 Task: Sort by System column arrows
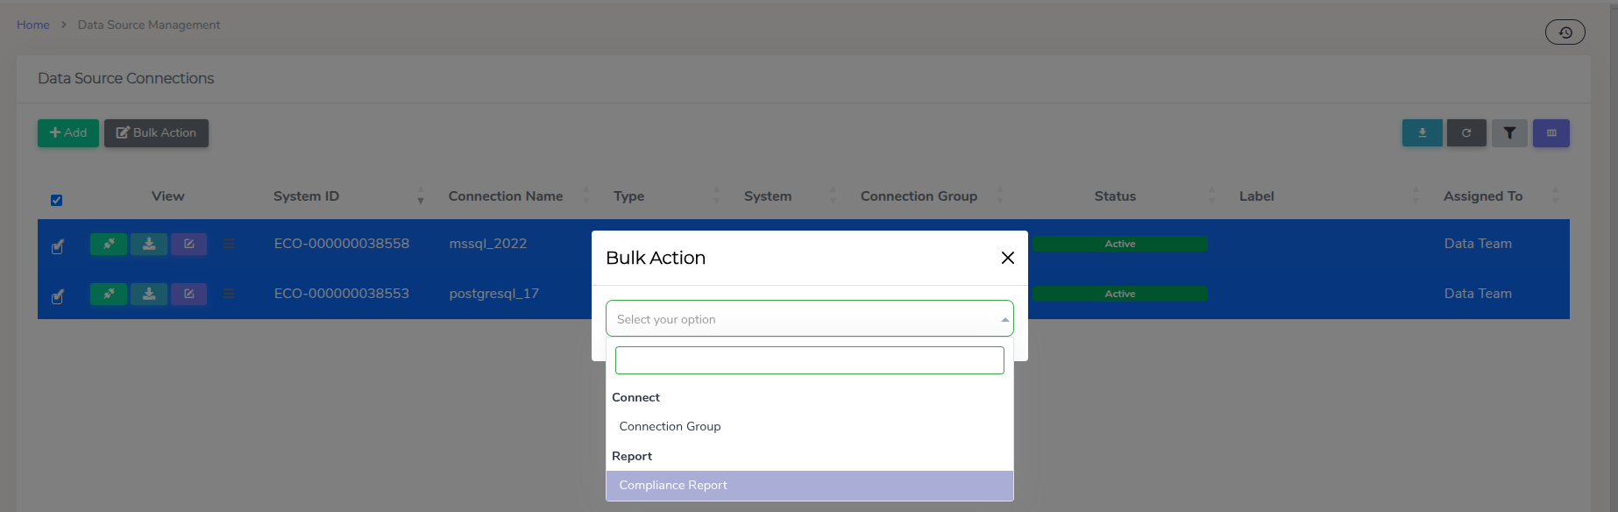coord(833,196)
